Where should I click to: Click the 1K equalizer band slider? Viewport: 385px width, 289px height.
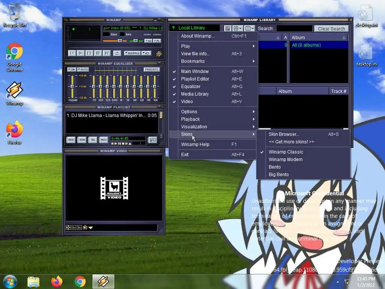[121, 87]
